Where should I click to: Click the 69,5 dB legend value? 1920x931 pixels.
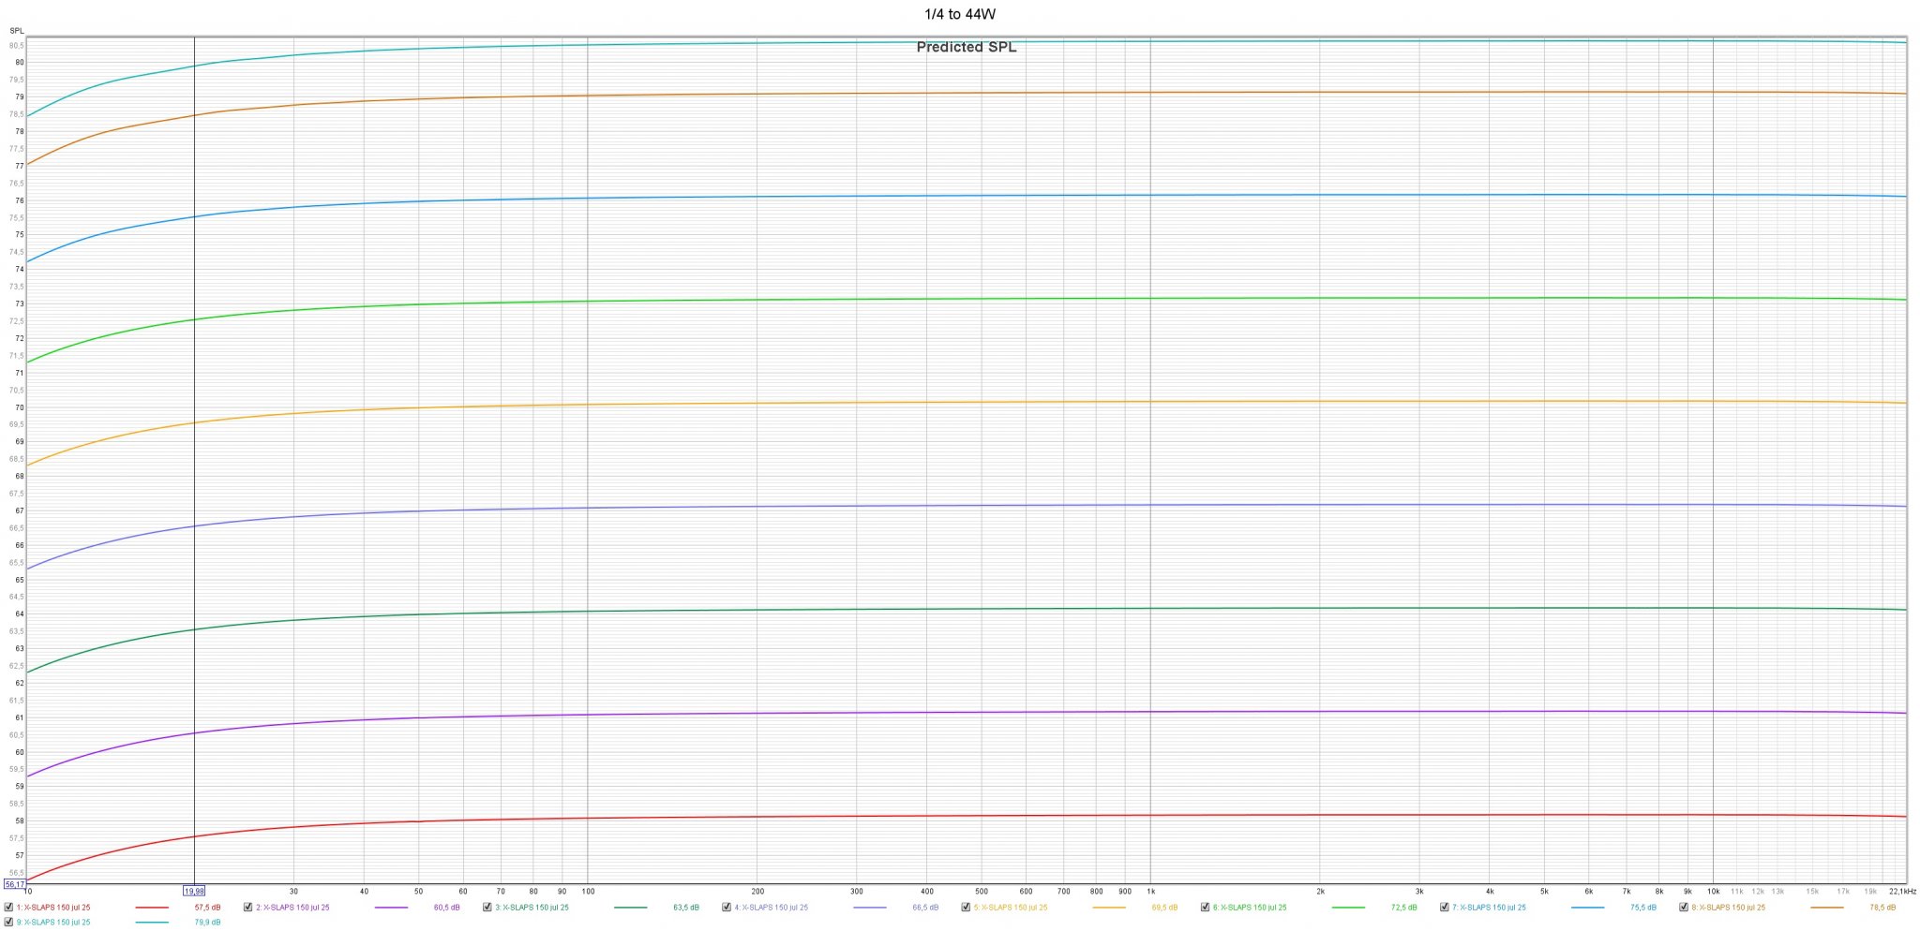point(1164,908)
